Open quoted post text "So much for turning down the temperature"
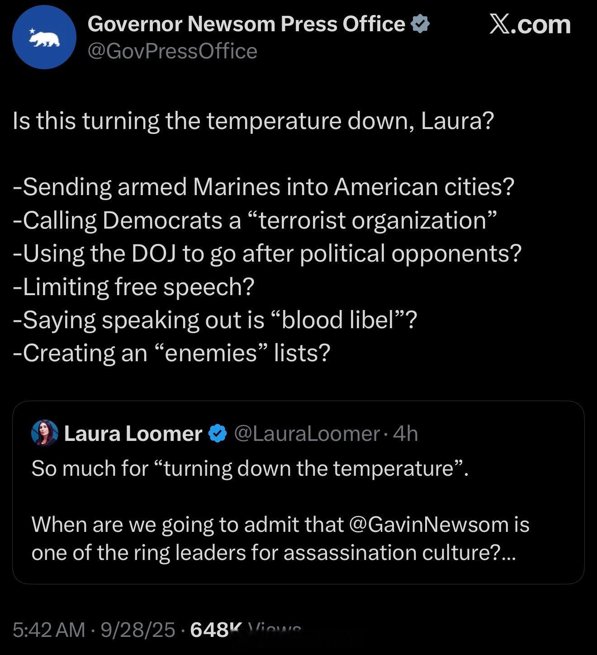597x655 pixels. coord(250,468)
